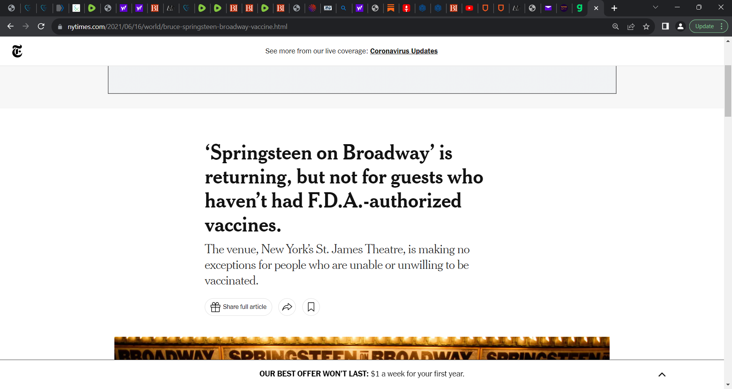Close the active NYTimes tab
The image size is (732, 389).
coord(596,8)
